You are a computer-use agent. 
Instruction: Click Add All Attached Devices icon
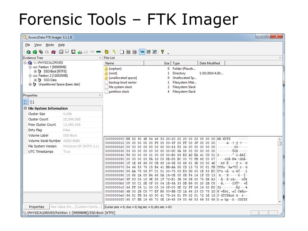tap(35, 52)
